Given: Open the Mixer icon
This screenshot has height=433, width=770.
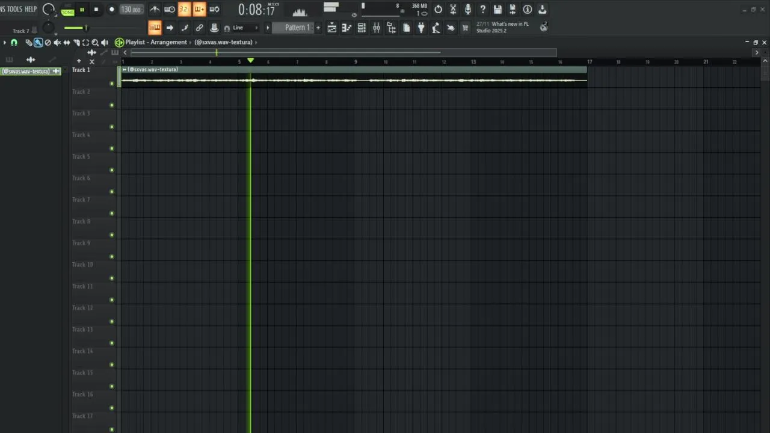Looking at the screenshot, I should [377, 28].
